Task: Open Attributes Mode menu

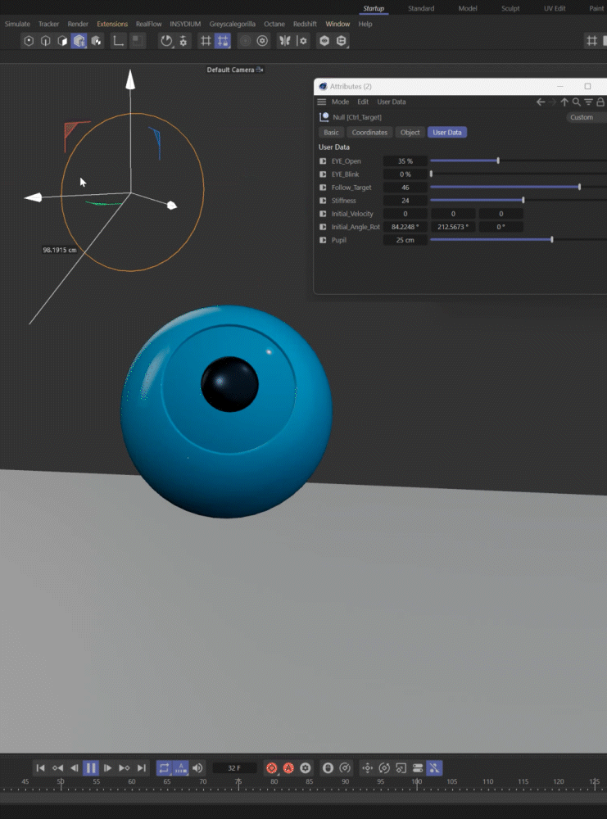Action: pyautogui.click(x=340, y=102)
